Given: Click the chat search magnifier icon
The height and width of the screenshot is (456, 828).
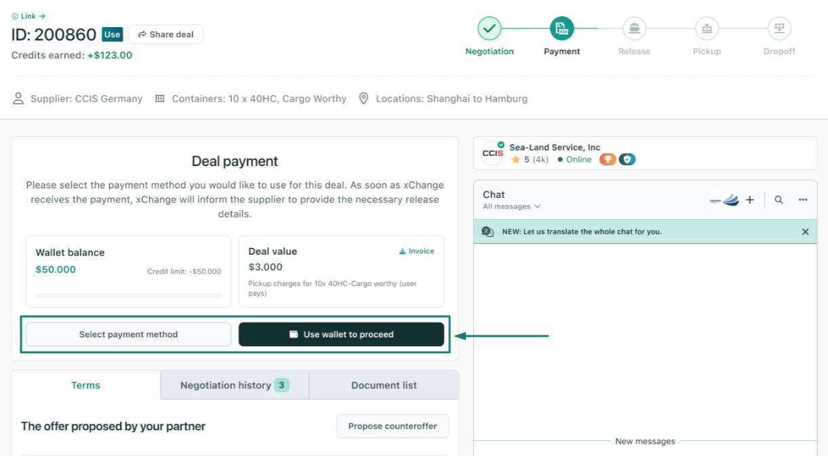Looking at the screenshot, I should 778,200.
